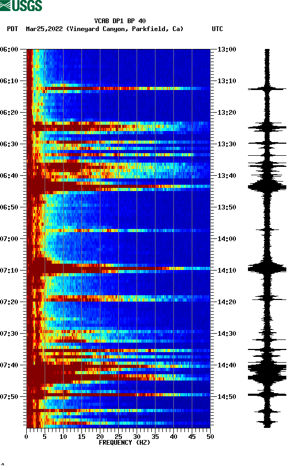Click the '07:50' PDT time label
290x470 pixels.
(x=9, y=396)
